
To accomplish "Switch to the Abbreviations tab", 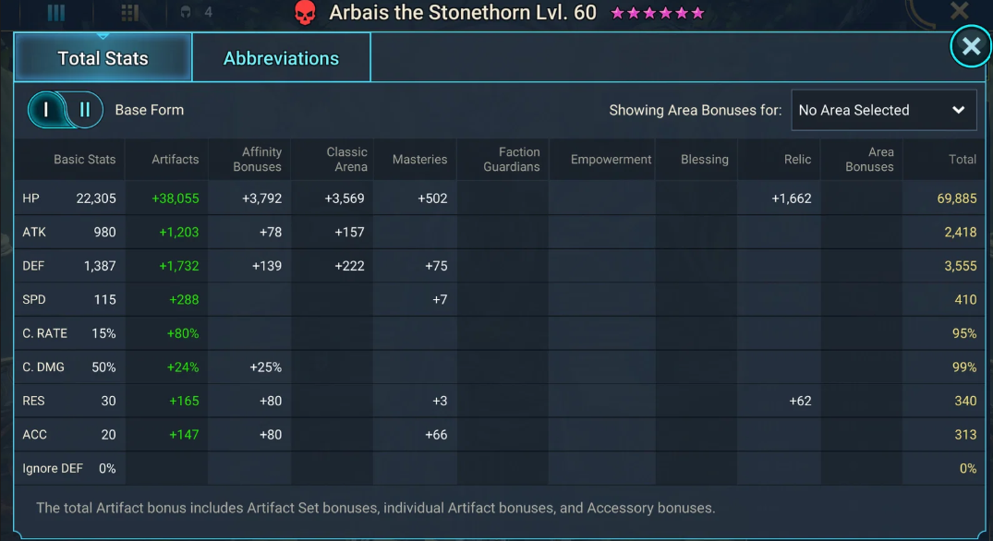I will [x=281, y=58].
